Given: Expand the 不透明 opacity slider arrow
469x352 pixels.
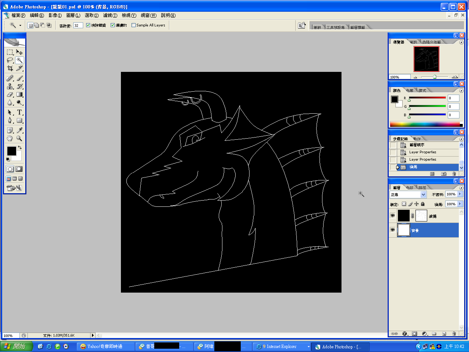Looking at the screenshot, I should tap(460, 194).
